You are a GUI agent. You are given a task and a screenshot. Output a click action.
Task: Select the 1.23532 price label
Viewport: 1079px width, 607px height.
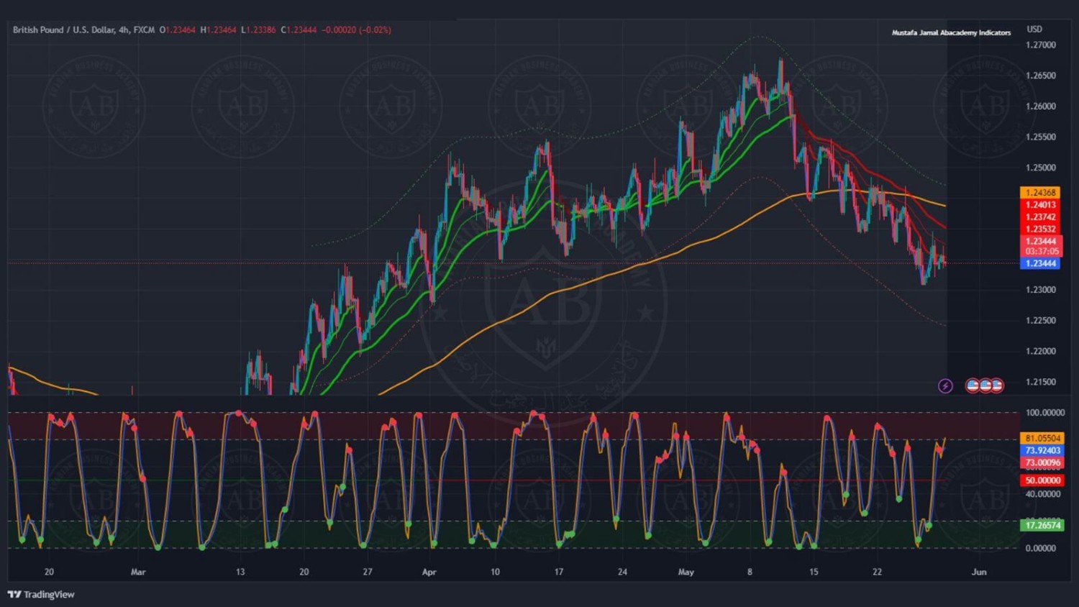click(x=1040, y=229)
